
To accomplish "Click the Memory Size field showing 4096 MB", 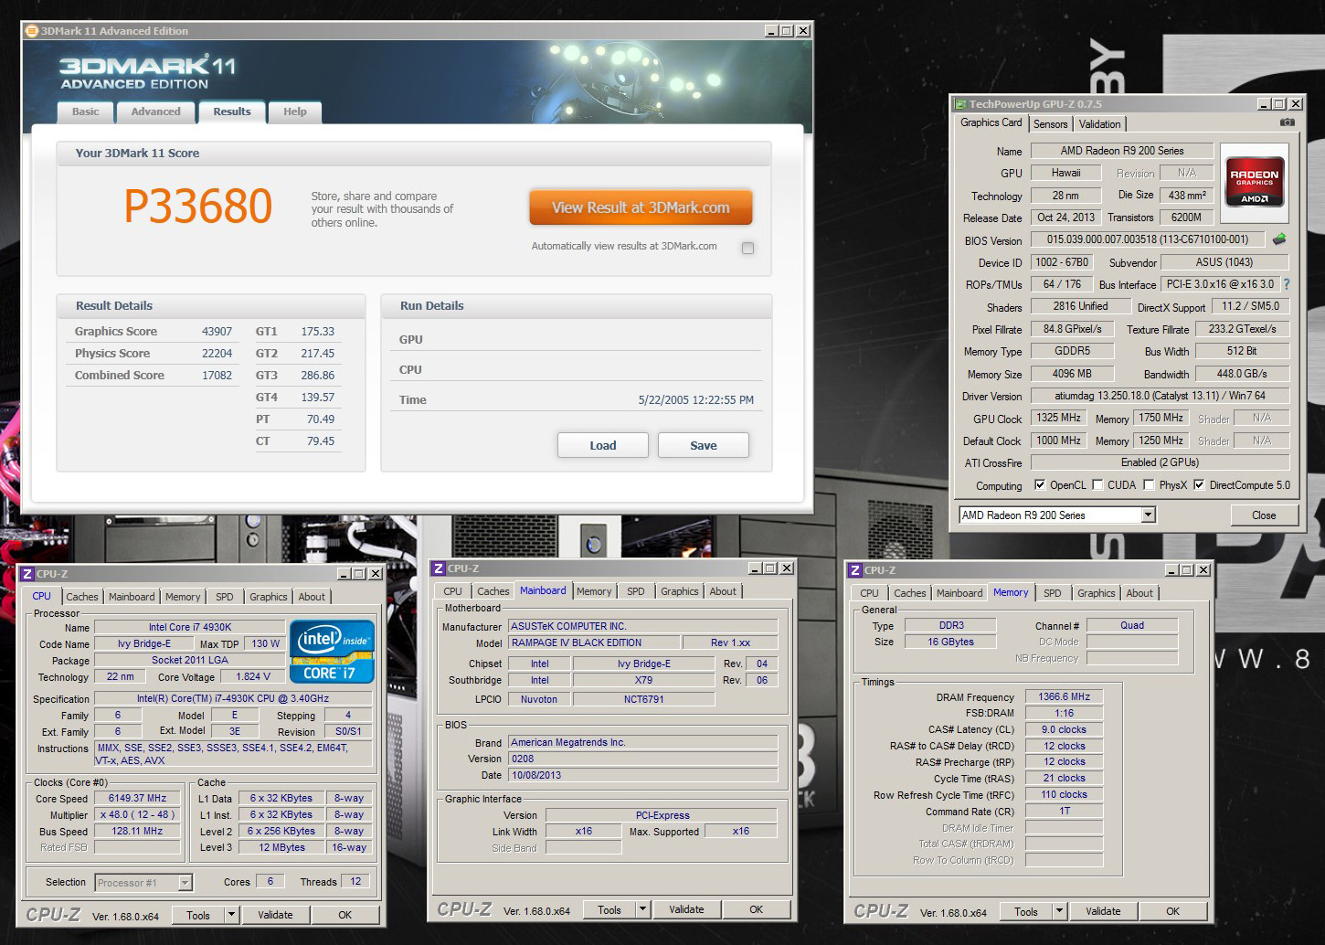I will (x=1072, y=374).
